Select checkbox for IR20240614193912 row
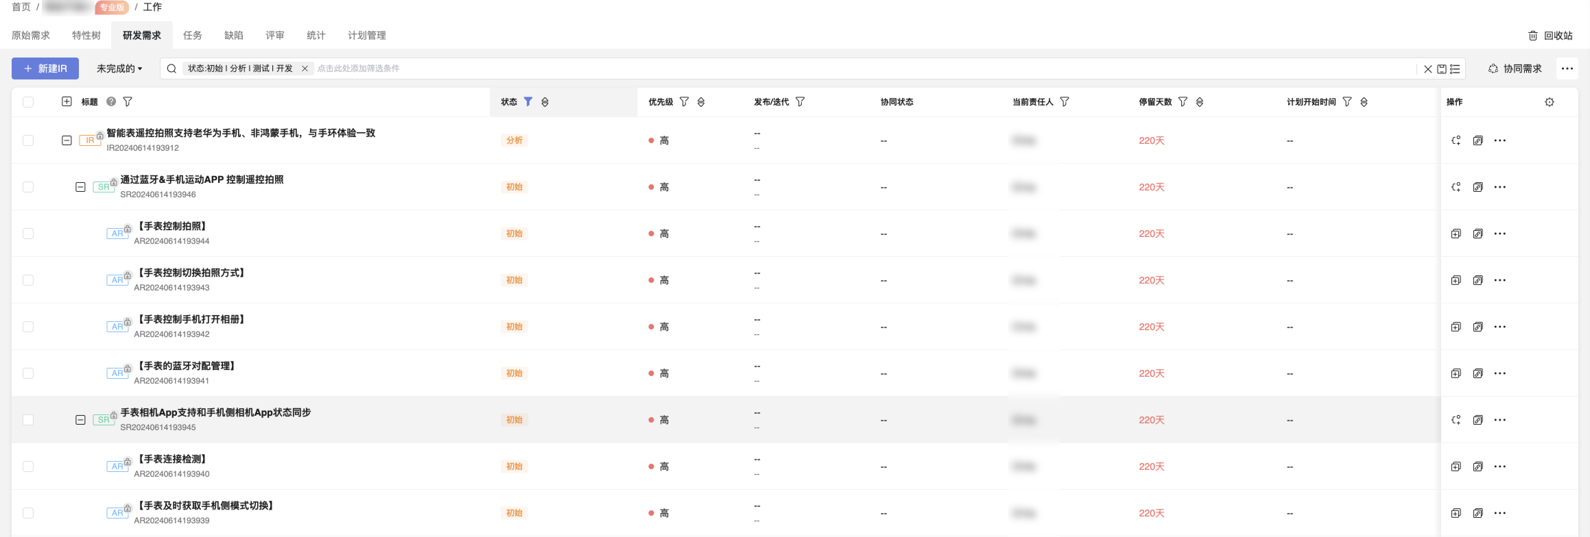1590x537 pixels. point(28,140)
